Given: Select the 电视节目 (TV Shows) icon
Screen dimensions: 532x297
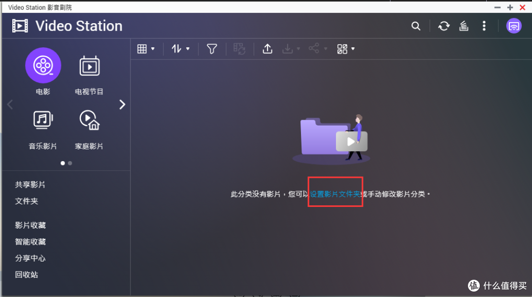Looking at the screenshot, I should (x=89, y=65).
